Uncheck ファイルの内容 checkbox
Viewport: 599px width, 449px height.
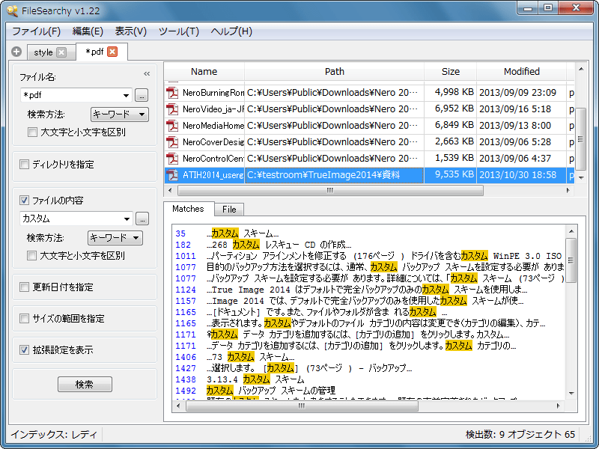[x=24, y=200]
